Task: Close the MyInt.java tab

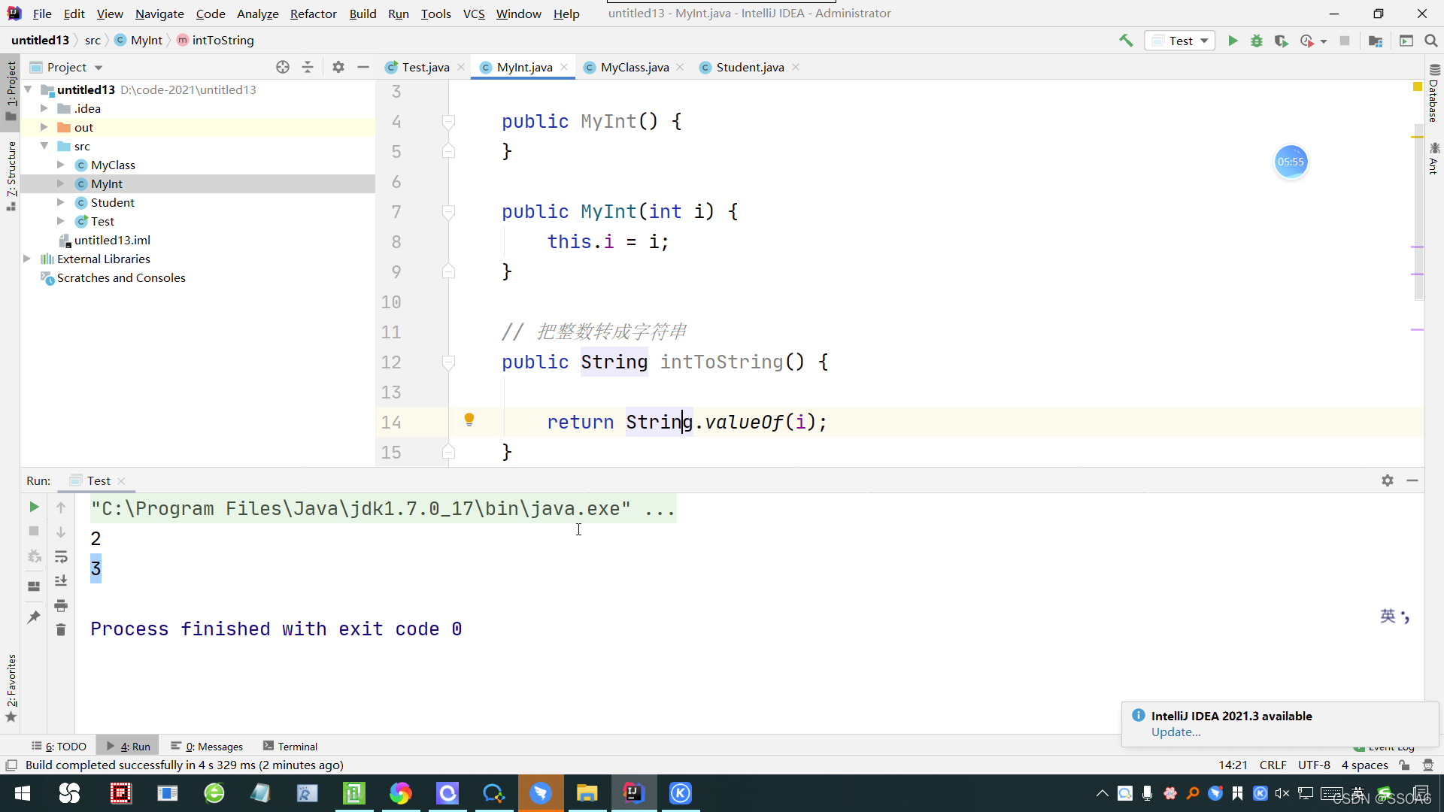Action: [x=564, y=67]
